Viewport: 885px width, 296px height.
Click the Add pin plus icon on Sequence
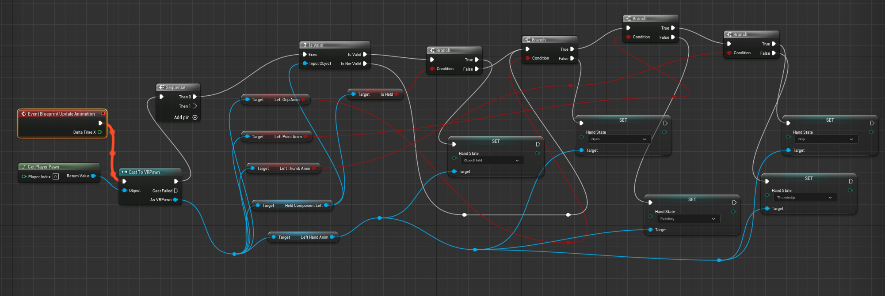point(195,117)
